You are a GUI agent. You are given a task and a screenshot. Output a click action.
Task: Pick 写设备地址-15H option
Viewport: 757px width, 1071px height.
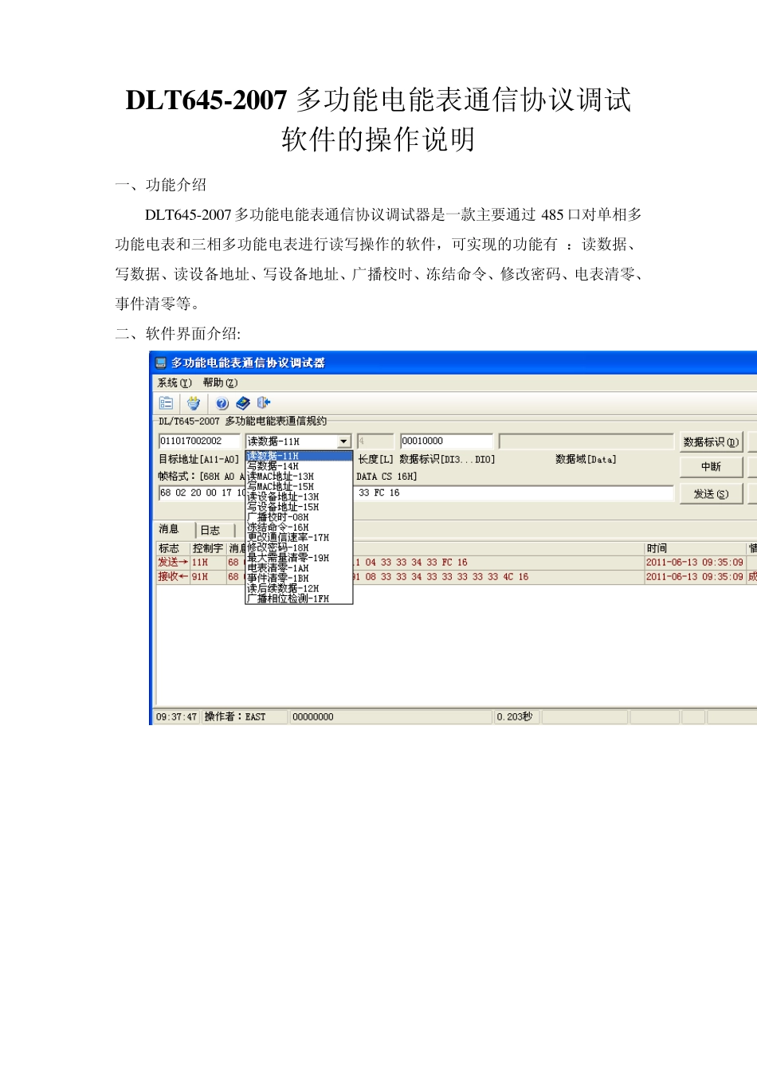coord(299,507)
